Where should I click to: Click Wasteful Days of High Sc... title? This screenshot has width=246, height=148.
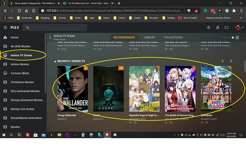click(144, 115)
